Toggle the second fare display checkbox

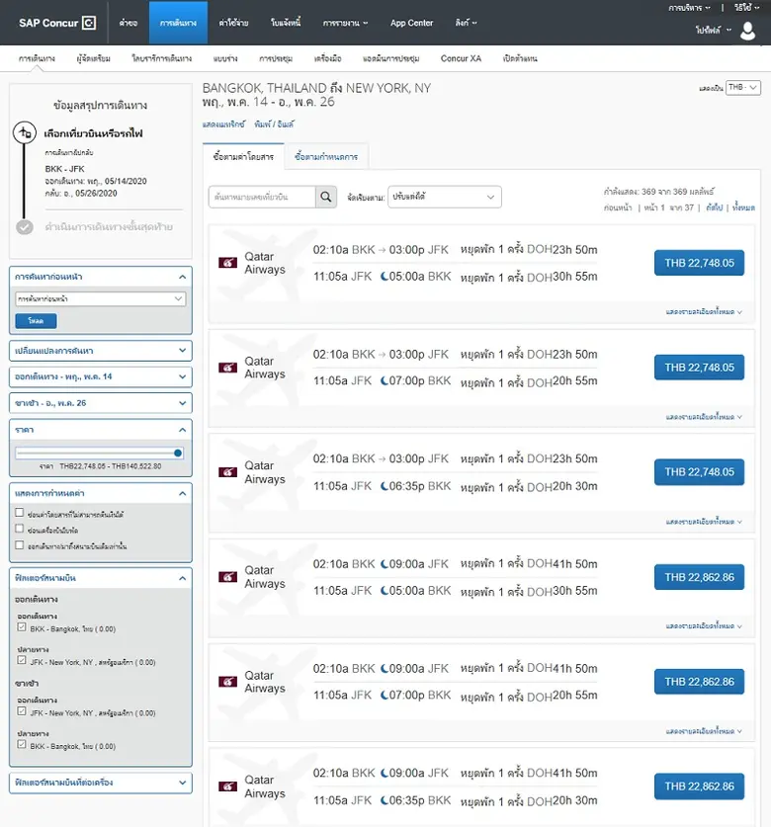(x=20, y=530)
